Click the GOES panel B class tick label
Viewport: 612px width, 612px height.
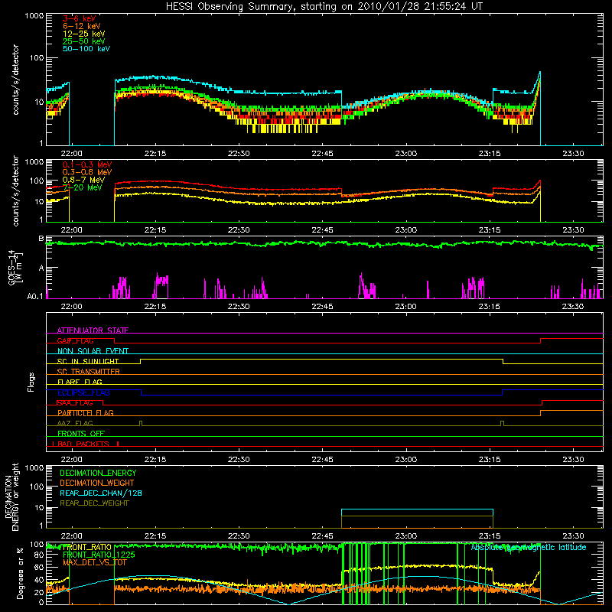click(41, 239)
